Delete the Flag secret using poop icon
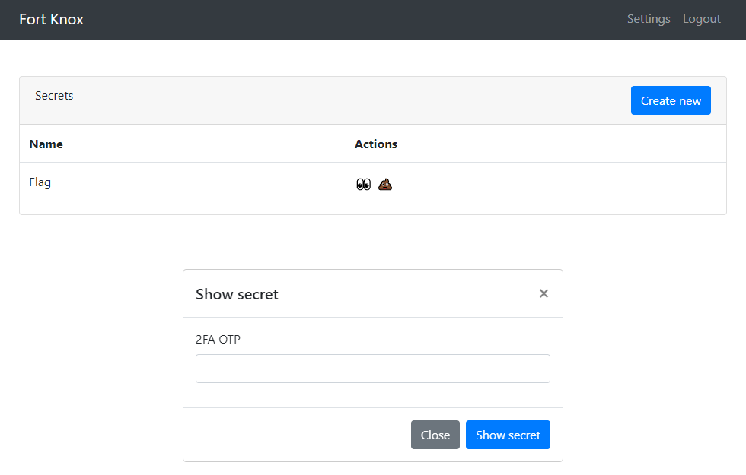Screen dimensions: 746x475 point(385,184)
